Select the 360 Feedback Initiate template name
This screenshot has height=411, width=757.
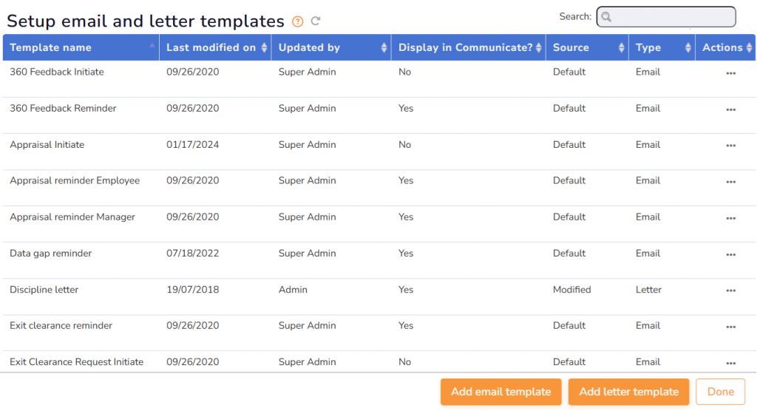pos(56,72)
